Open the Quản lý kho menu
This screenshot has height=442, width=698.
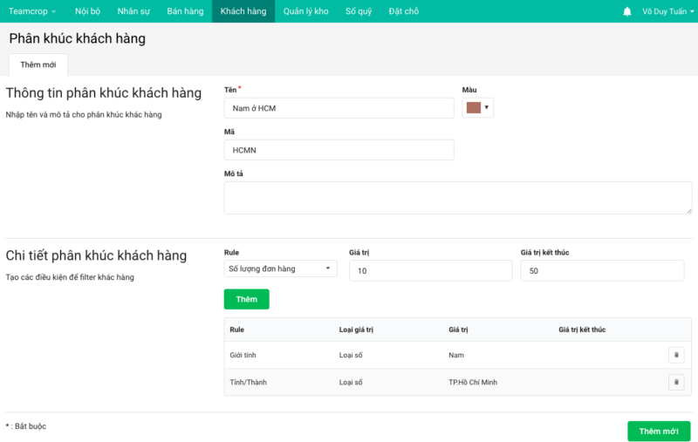pos(306,11)
